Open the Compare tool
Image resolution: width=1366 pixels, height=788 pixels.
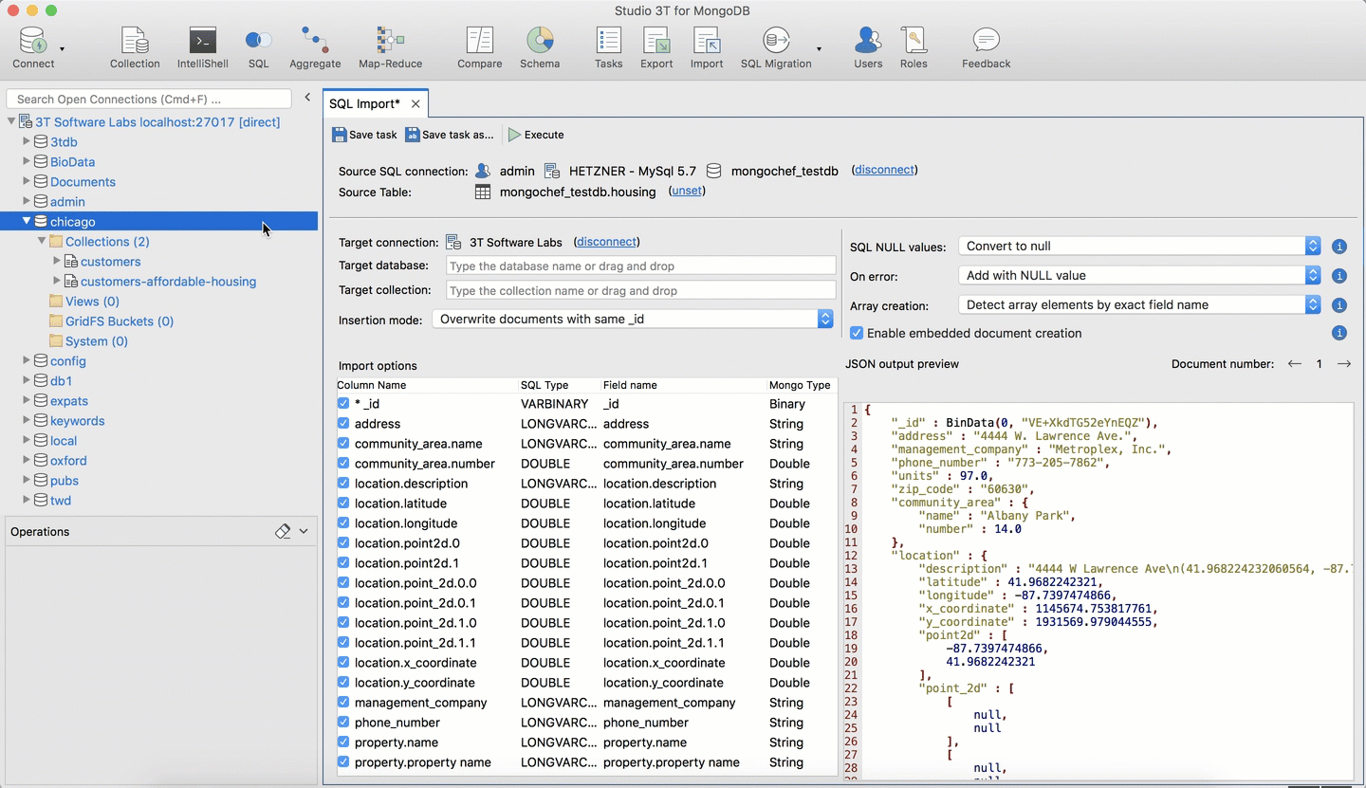(x=480, y=47)
